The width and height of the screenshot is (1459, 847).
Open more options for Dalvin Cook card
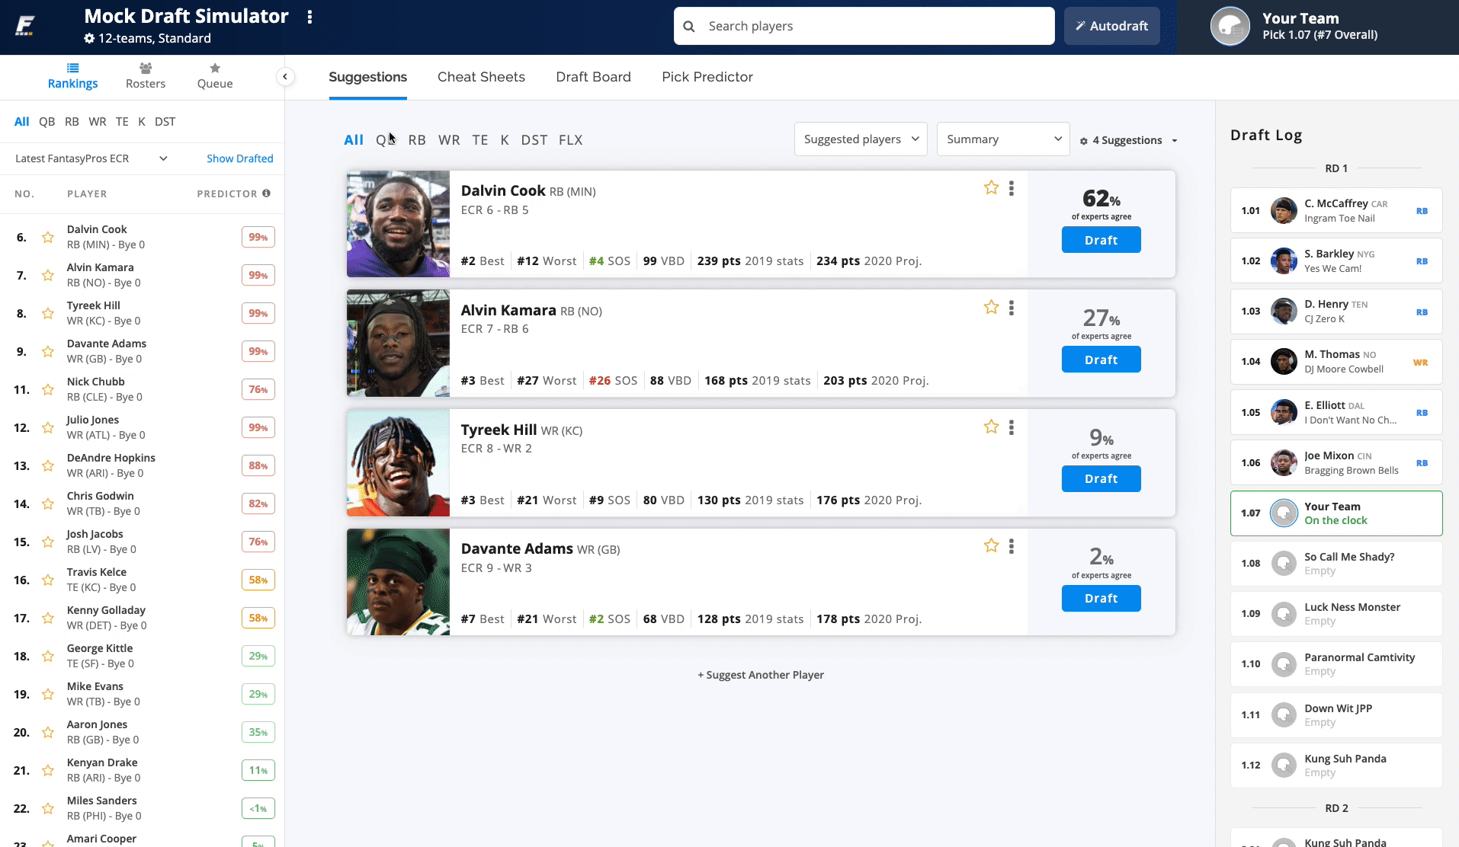[x=1012, y=188]
